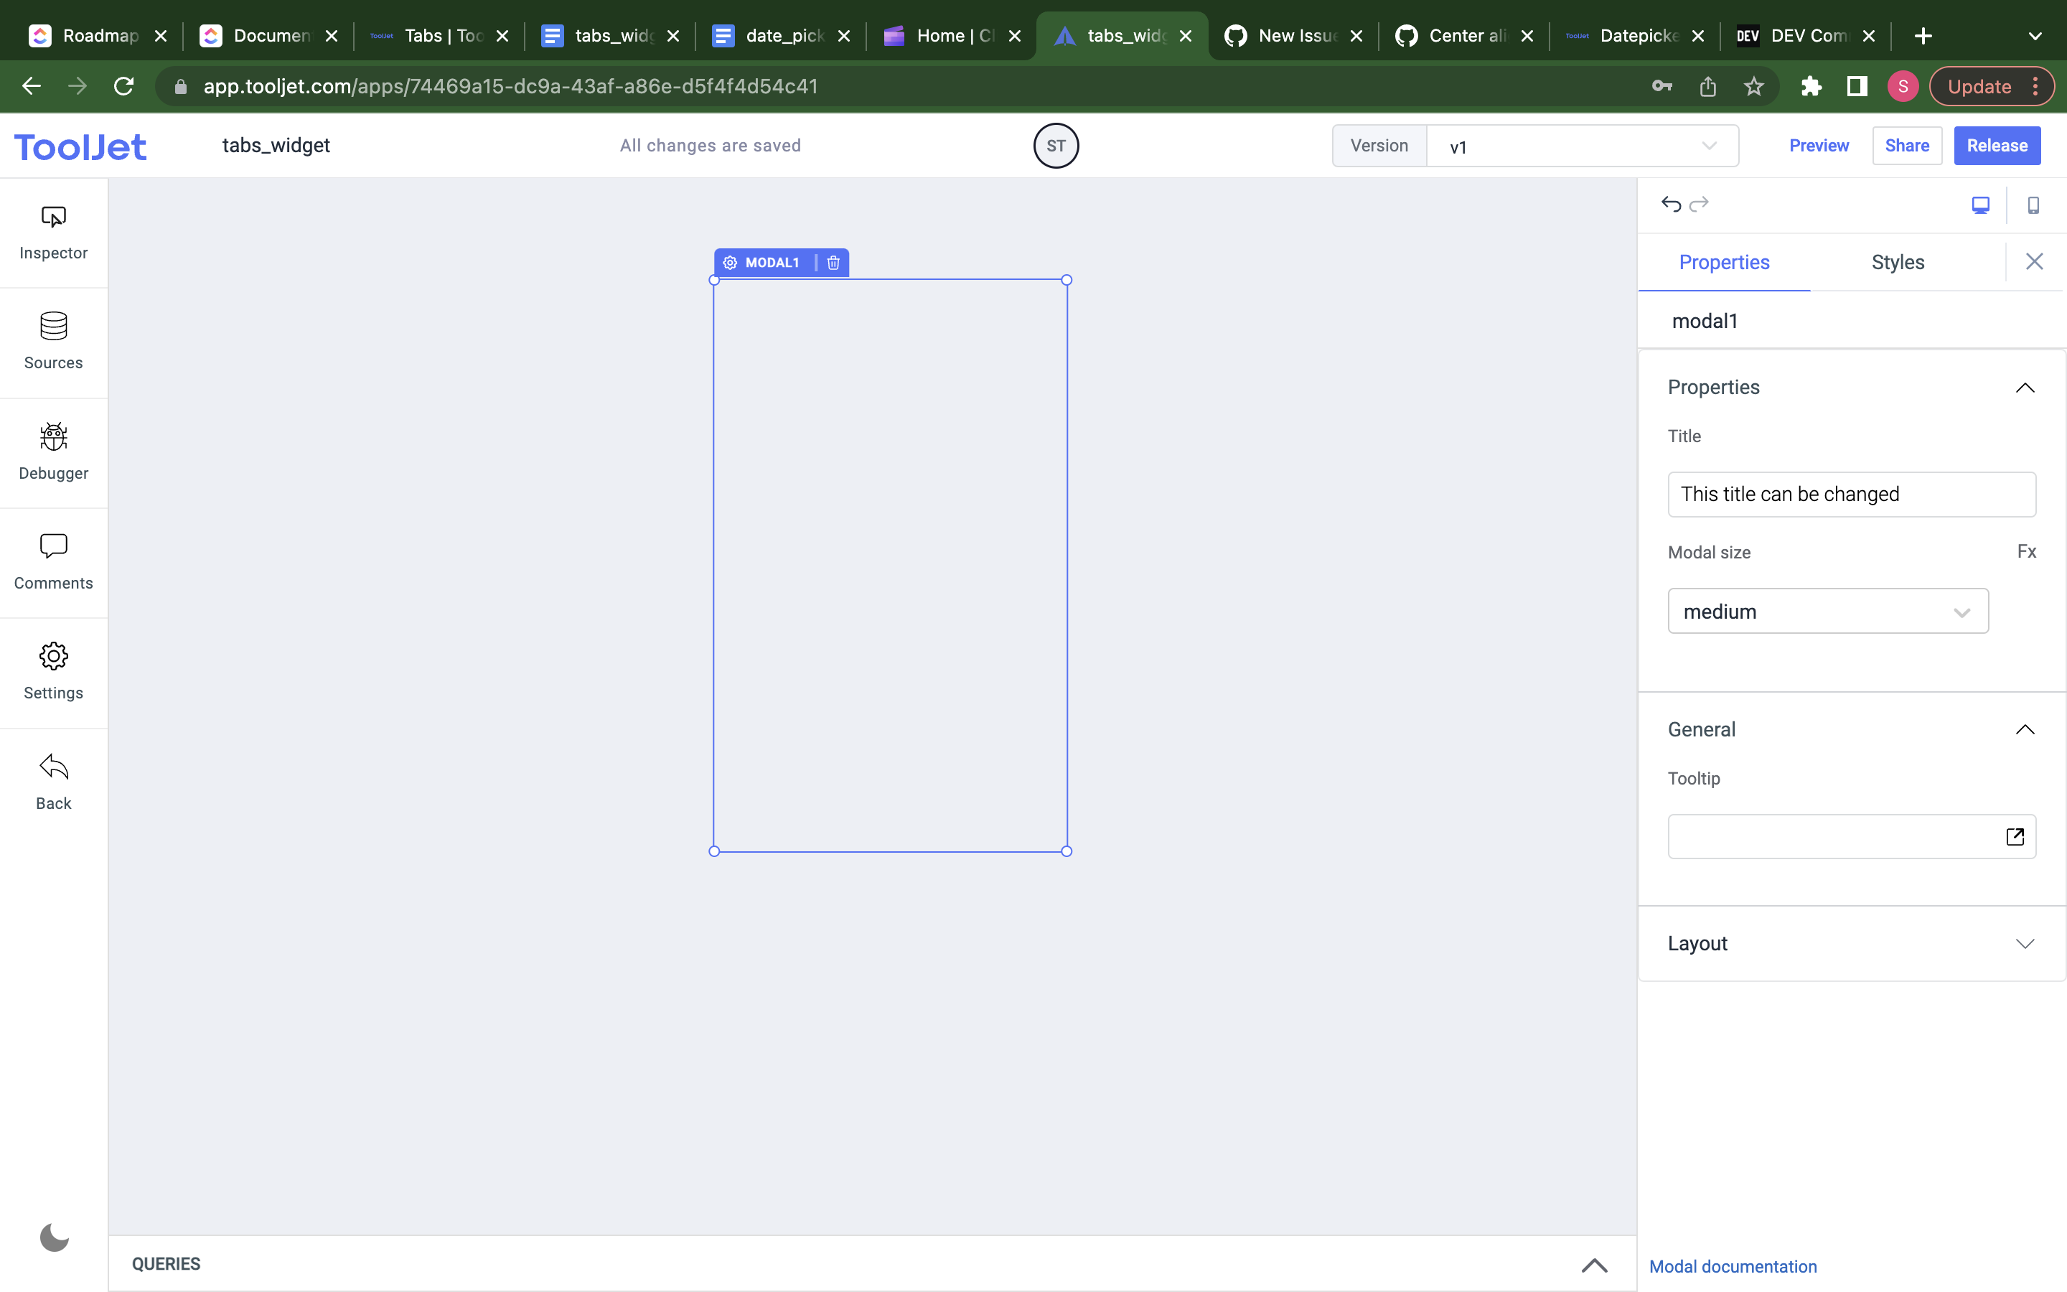Click the Release button
This screenshot has width=2067, height=1292.
click(x=1996, y=145)
